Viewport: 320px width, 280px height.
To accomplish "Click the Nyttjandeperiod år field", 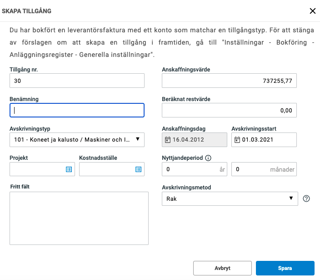I will tap(190, 169).
